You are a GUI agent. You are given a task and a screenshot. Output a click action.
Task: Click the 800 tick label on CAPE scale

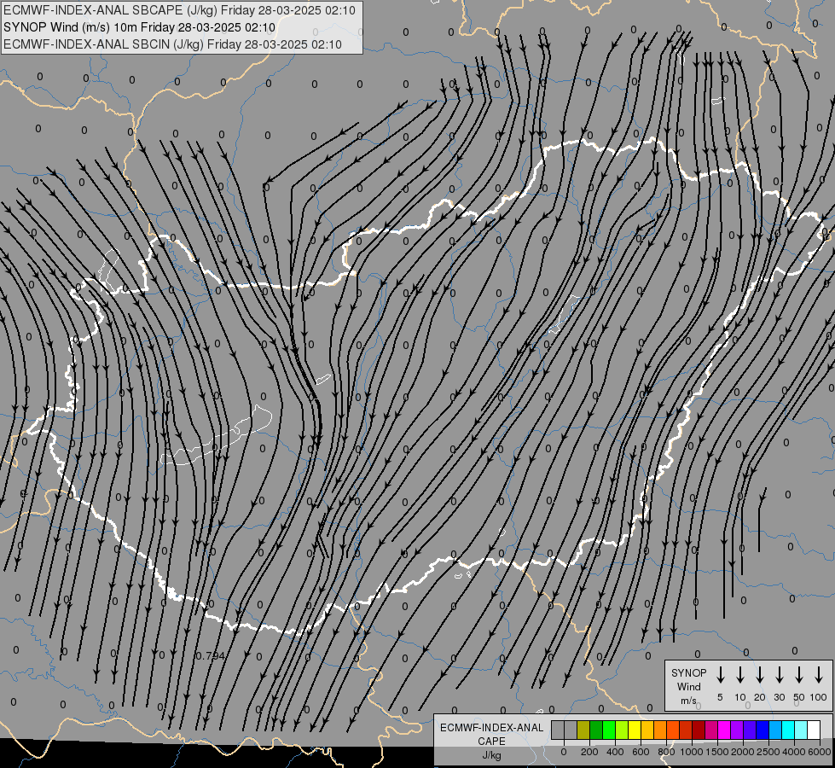[x=666, y=752]
